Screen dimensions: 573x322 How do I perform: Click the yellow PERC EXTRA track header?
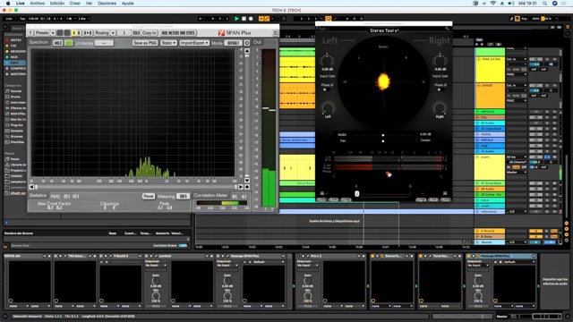coord(490,70)
